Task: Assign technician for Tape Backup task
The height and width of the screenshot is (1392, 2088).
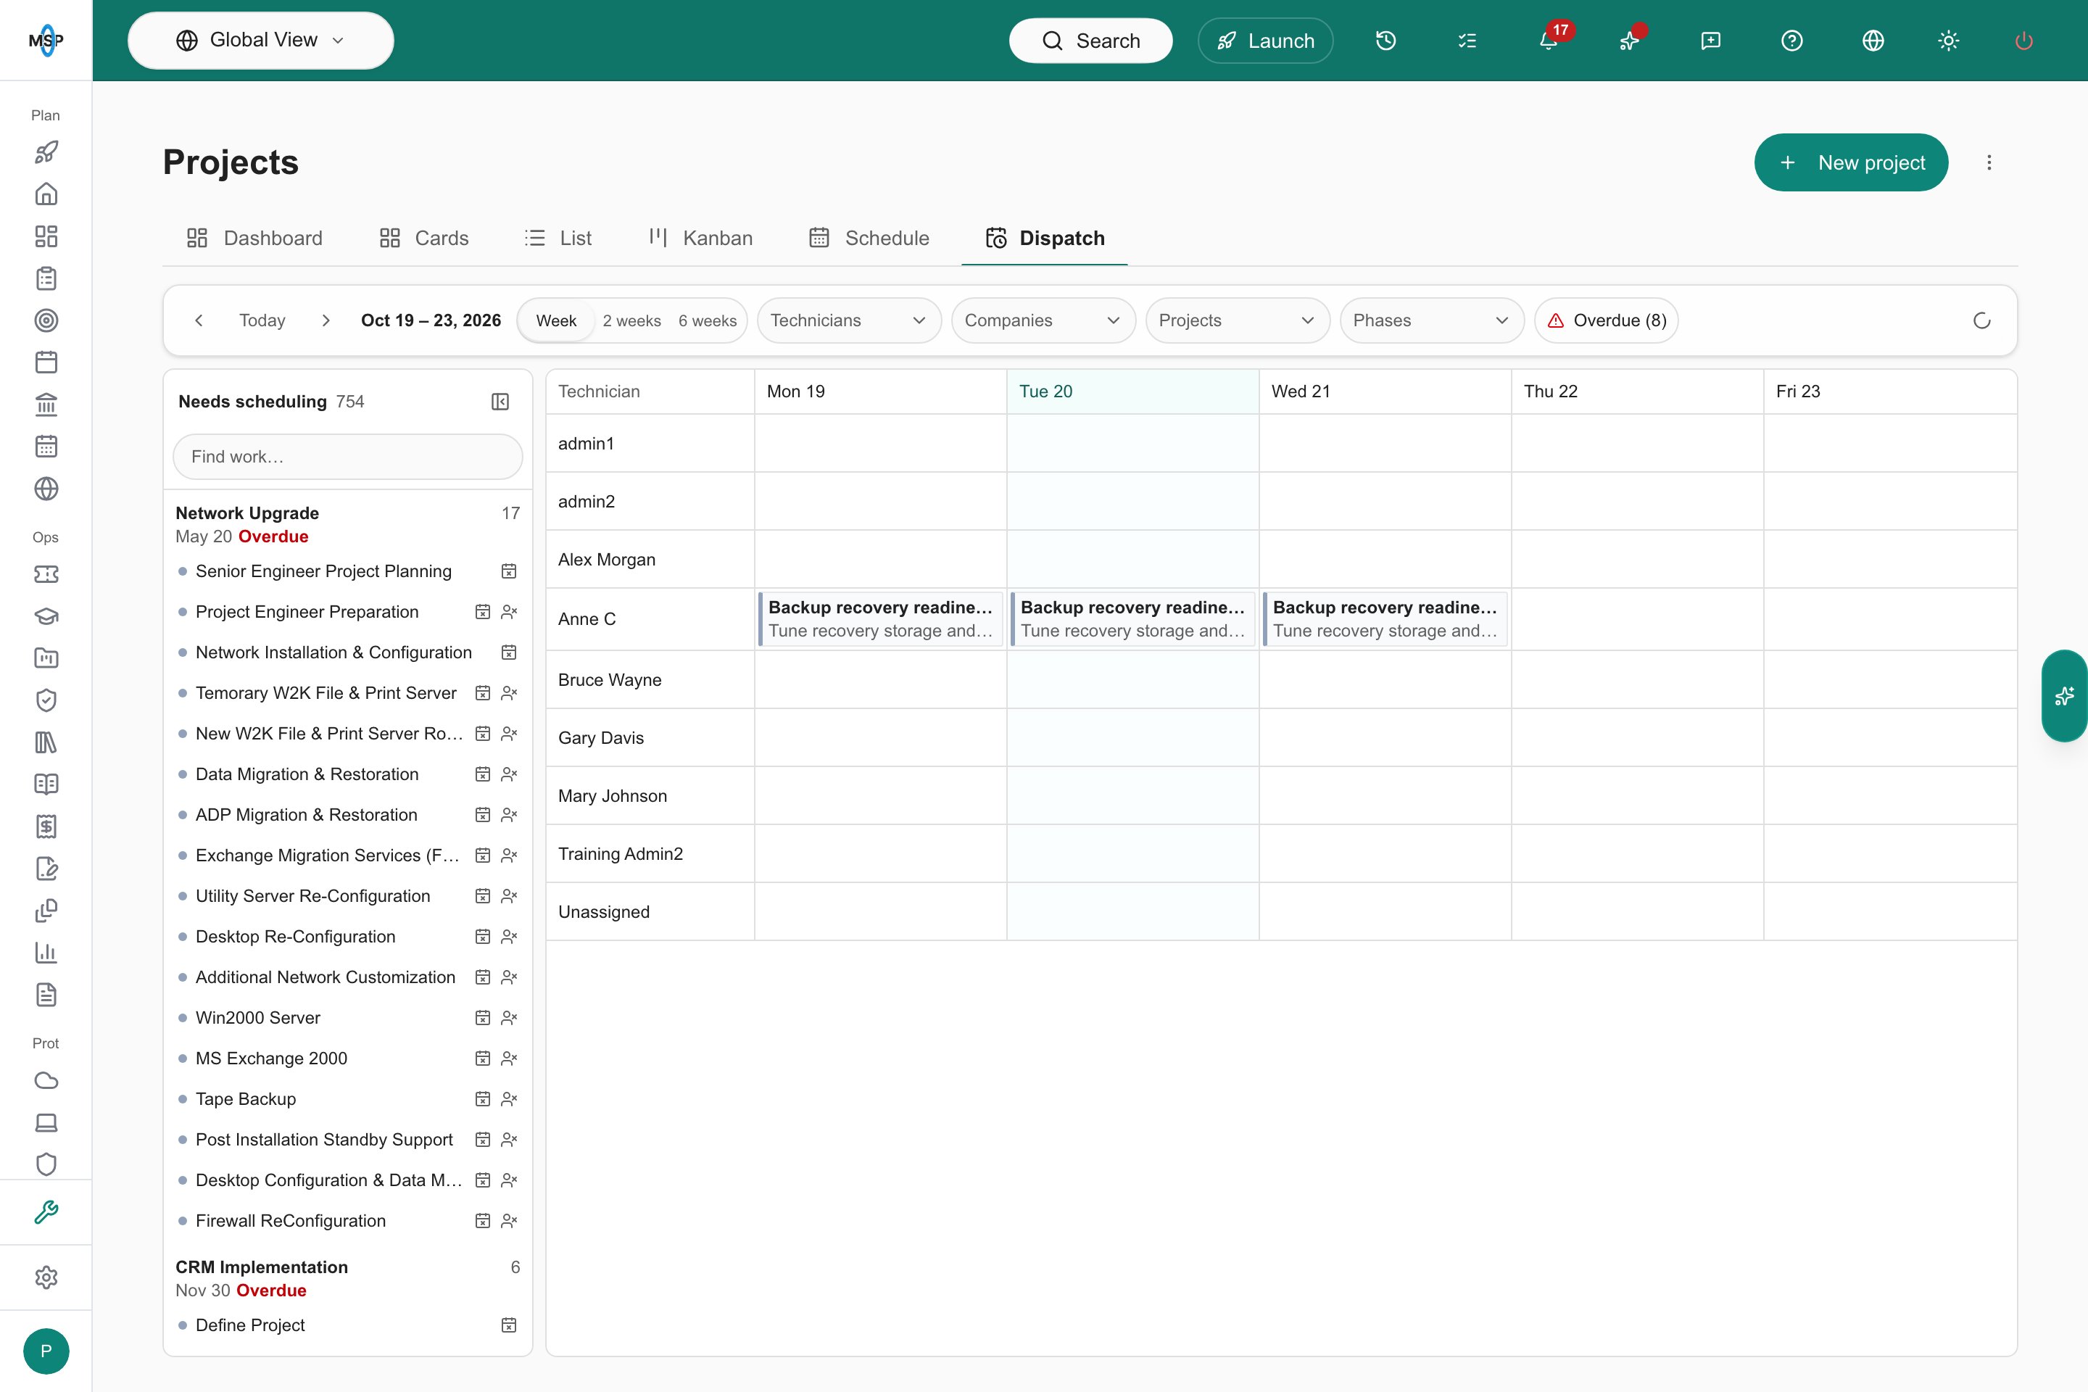Action: [509, 1099]
